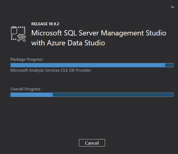Click the 'with Azure Data Studio' subtitle
The width and height of the screenshot is (178, 154).
[x=68, y=43]
